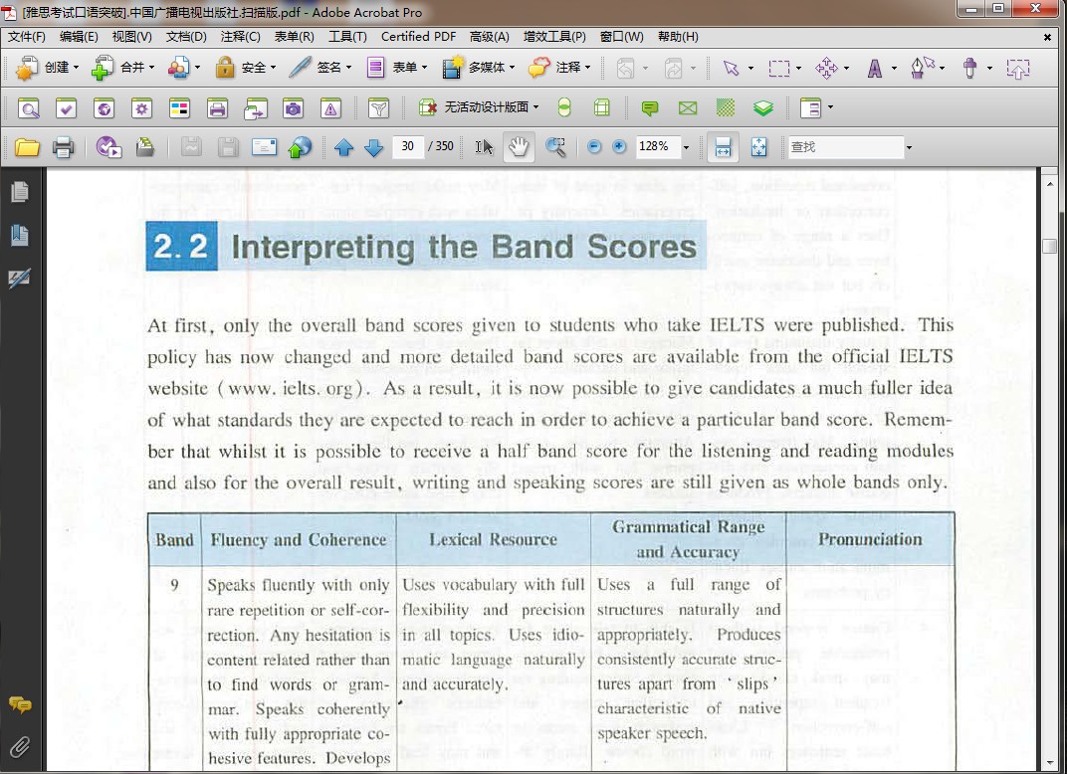Zoom in using the plus button
The image size is (1067, 774).
click(x=619, y=147)
